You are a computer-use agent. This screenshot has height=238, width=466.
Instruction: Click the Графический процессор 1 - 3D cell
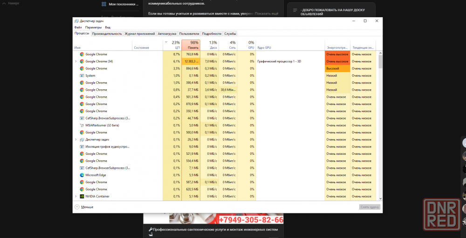tap(290, 61)
